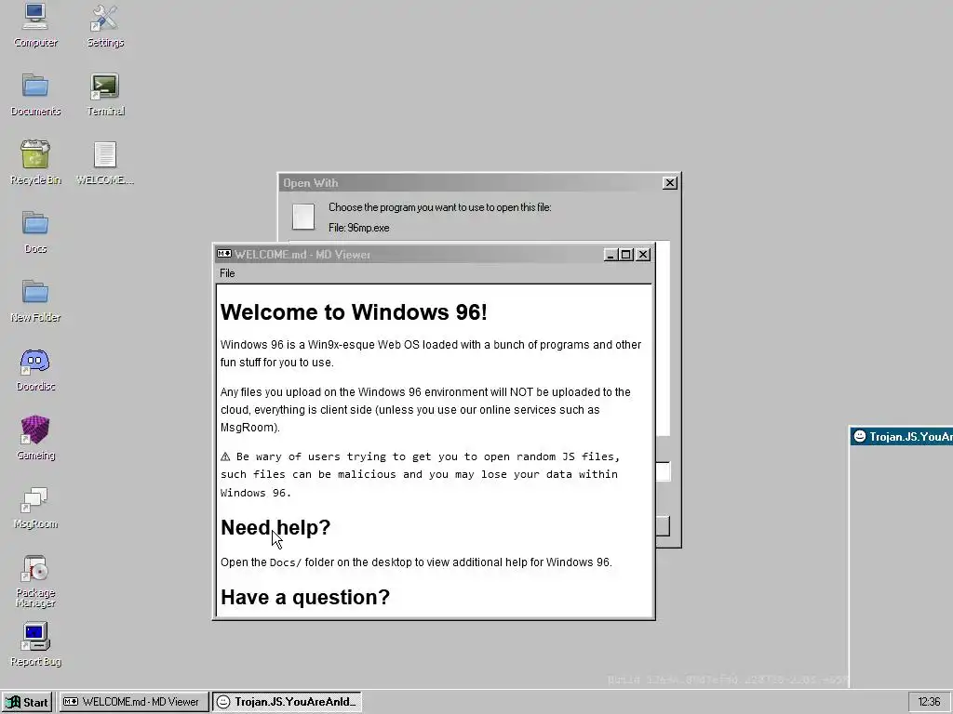Open the Package Manager icon
Screen dimensions: 953x714
tap(35, 580)
